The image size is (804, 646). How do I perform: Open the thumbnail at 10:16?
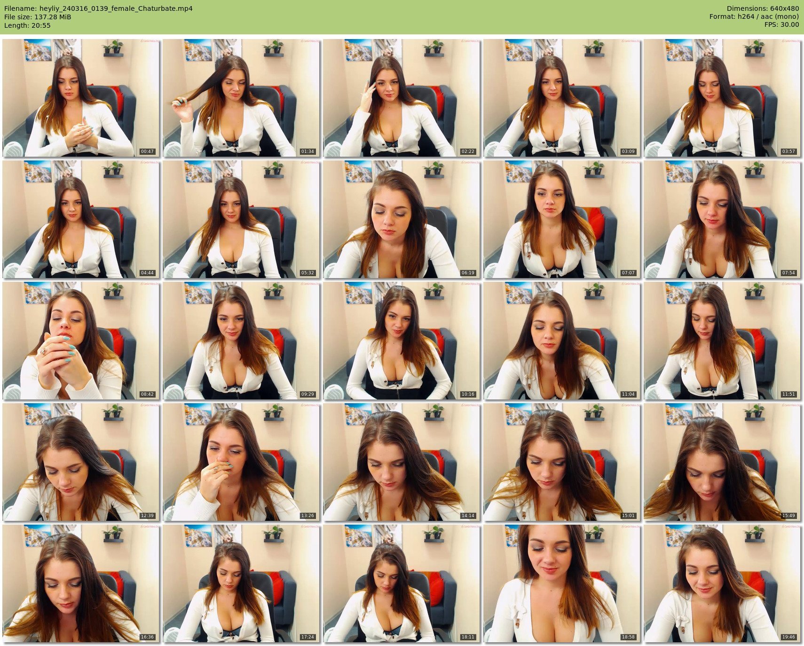click(x=402, y=341)
